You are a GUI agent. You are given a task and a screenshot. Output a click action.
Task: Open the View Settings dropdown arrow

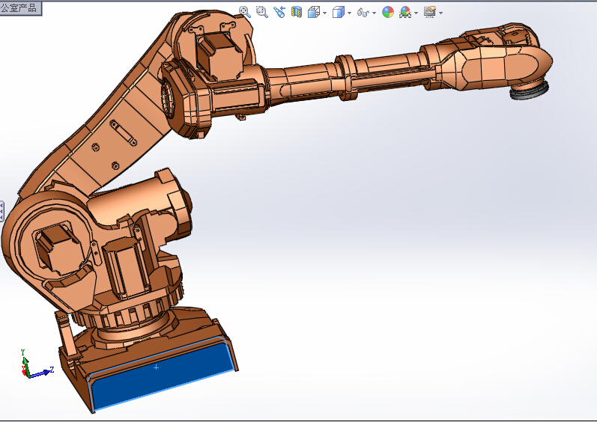click(x=440, y=13)
